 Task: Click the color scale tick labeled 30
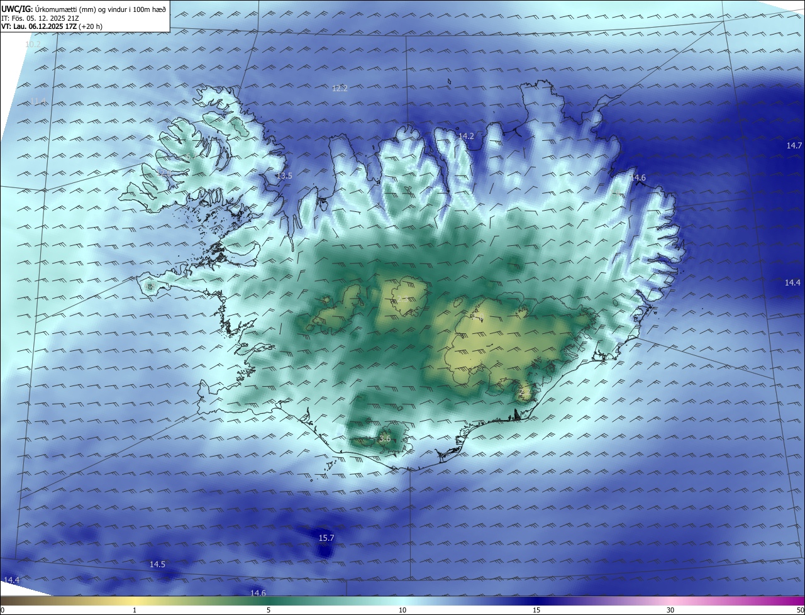click(x=670, y=610)
